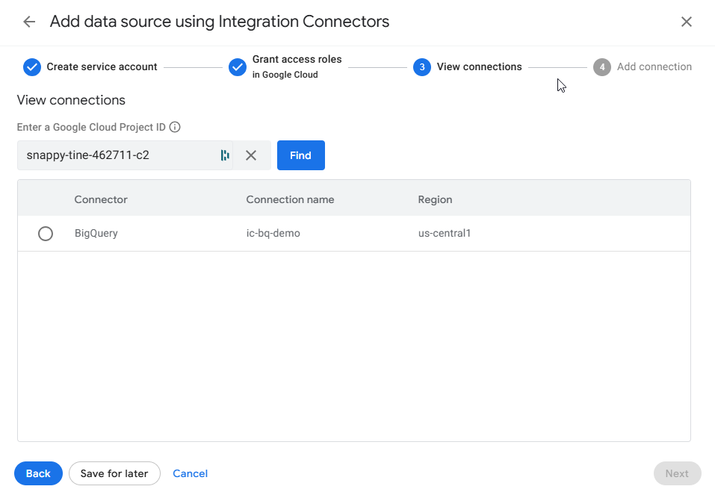Screen dimensions: 715x498
Task: Click the disabled Next button
Action: click(677, 473)
